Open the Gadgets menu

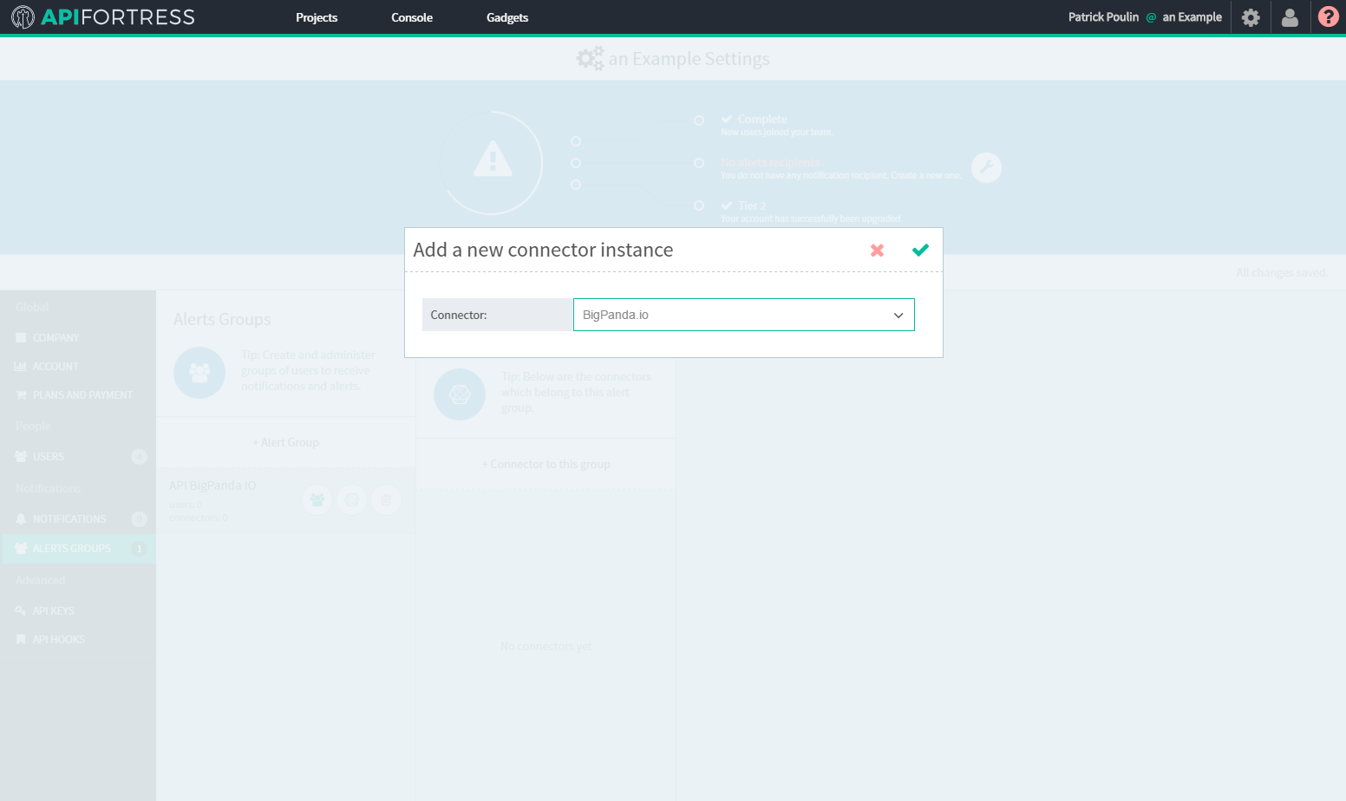[507, 17]
